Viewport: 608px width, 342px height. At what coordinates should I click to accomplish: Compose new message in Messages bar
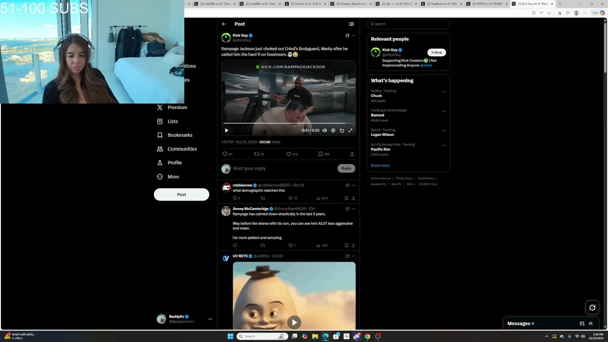coord(582,323)
